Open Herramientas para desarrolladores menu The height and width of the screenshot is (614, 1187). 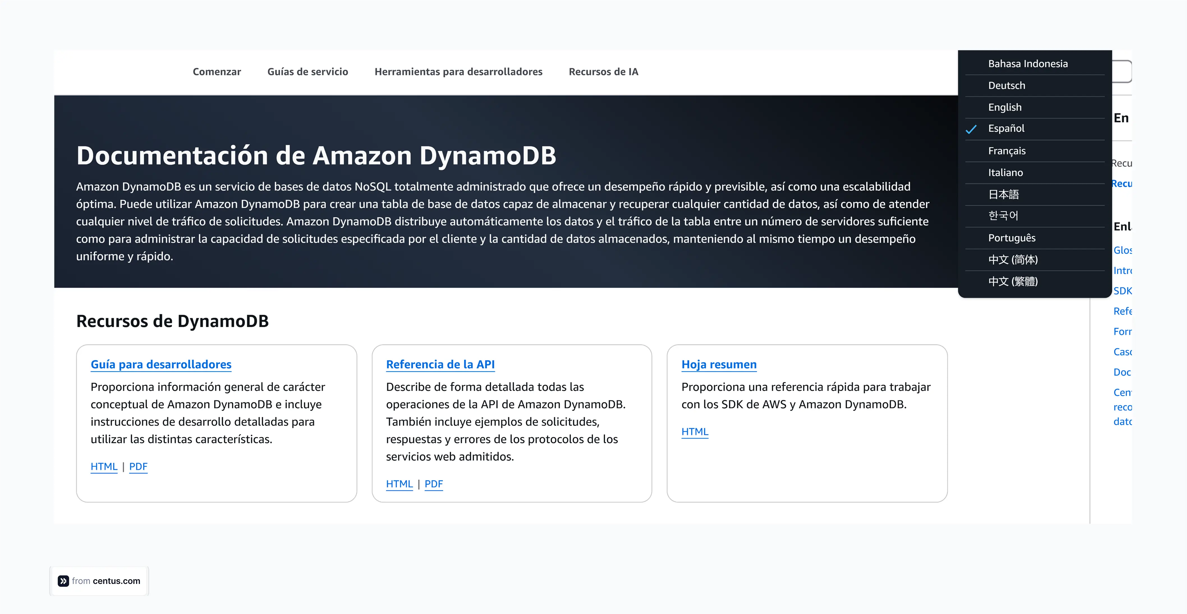pos(458,71)
